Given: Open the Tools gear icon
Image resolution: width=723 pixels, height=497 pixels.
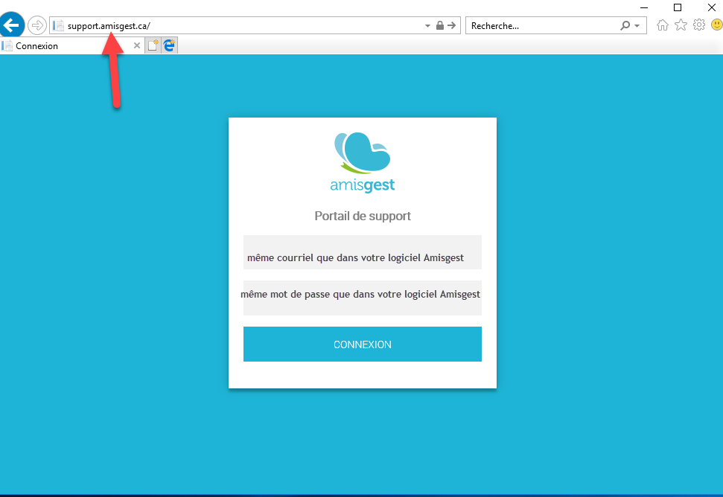Looking at the screenshot, I should point(699,25).
